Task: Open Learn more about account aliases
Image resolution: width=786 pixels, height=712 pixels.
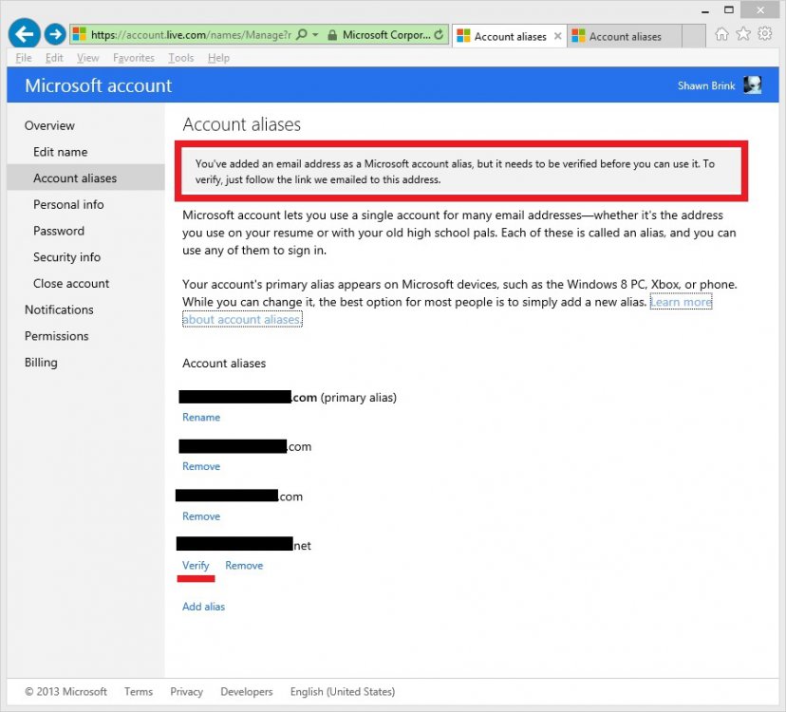Action: click(x=681, y=301)
